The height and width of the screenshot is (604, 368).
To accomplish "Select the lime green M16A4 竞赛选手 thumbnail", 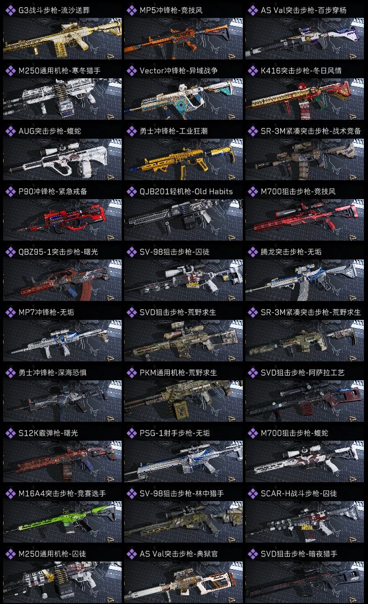I will coord(62,522).
